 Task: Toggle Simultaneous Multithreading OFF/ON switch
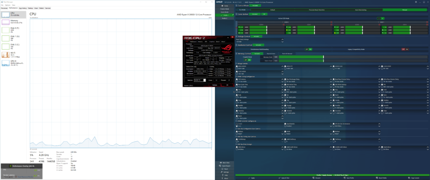309,50
